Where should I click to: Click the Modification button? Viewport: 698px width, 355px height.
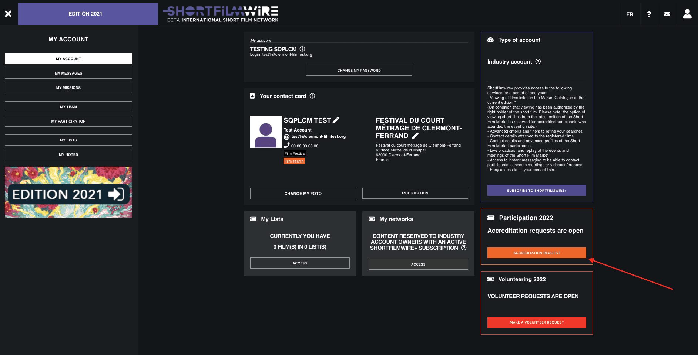point(415,193)
